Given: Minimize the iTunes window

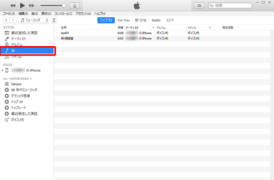Looking at the screenshot, I should tap(257, 2).
